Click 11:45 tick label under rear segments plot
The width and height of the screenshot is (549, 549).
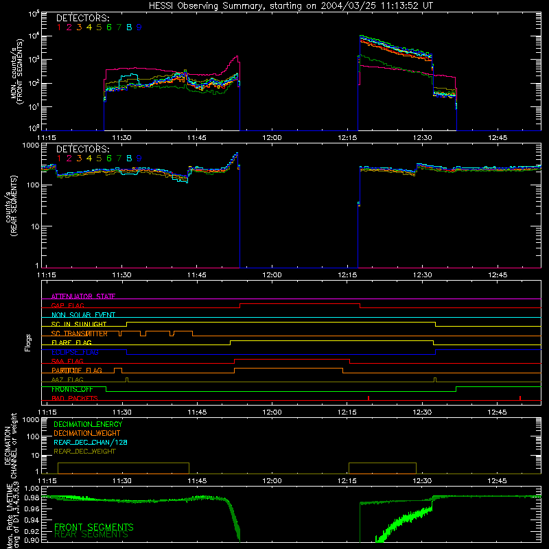(x=197, y=275)
